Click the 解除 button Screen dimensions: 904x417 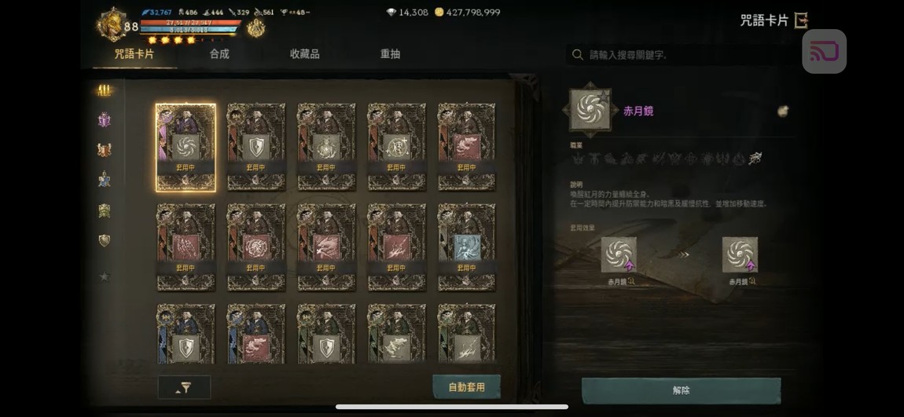pos(681,390)
